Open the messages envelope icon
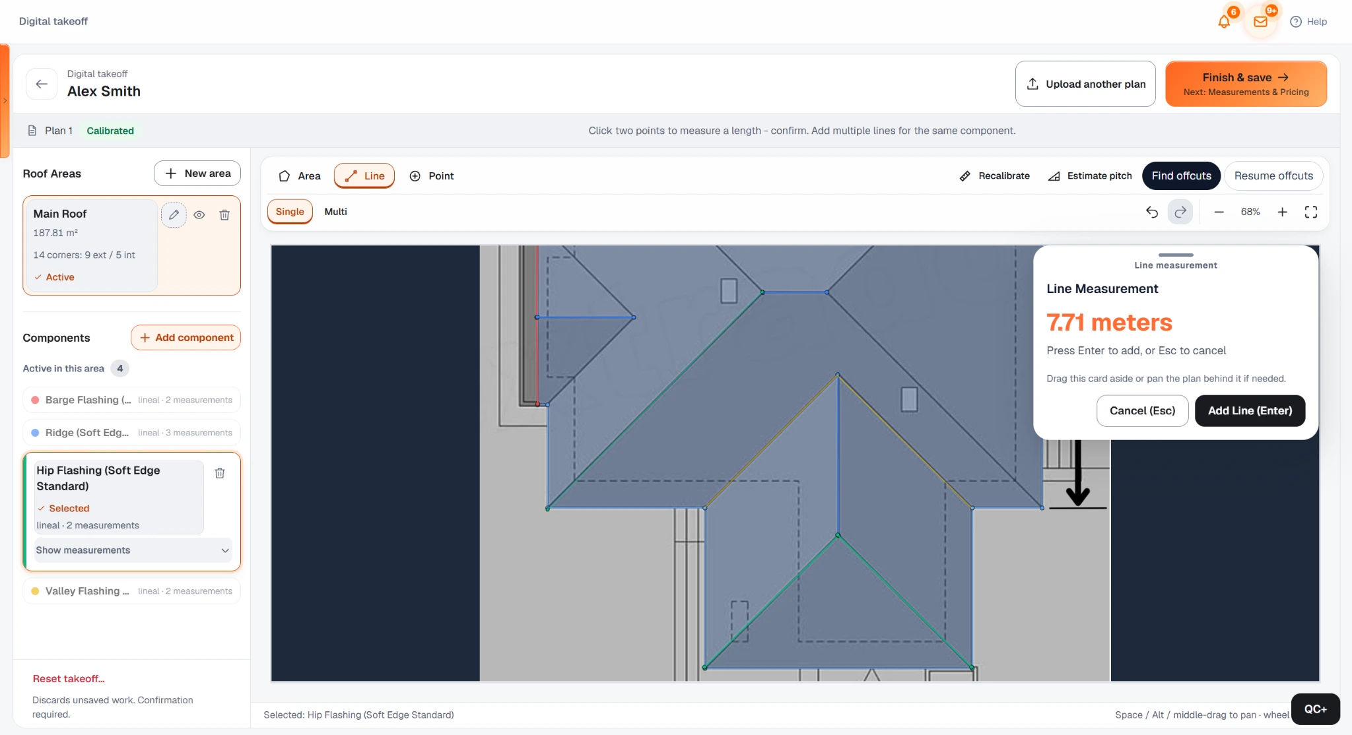Image resolution: width=1352 pixels, height=735 pixels. point(1260,22)
